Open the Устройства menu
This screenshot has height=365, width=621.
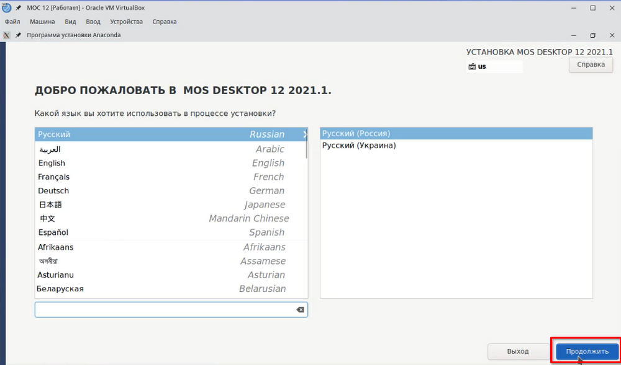[126, 22]
